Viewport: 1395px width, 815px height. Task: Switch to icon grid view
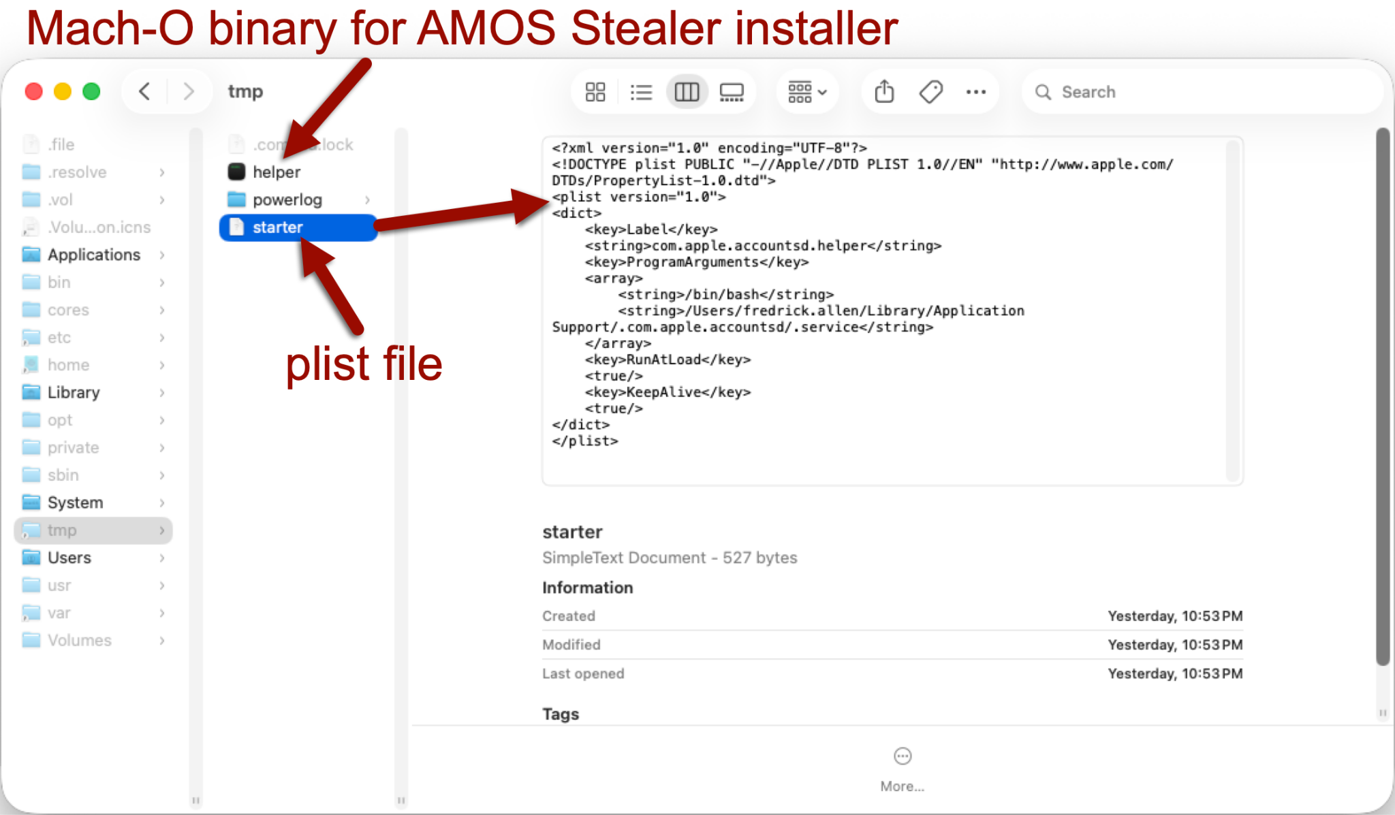[595, 92]
